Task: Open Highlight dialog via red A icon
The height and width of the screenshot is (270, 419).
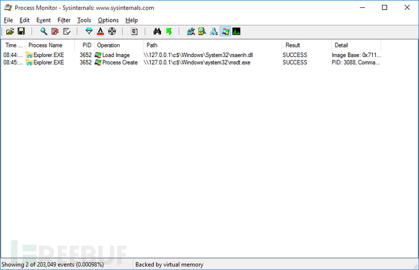Action: [x=100, y=32]
